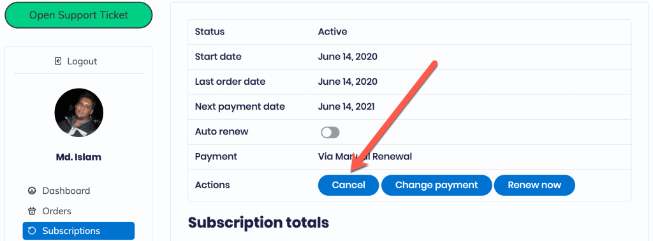
Task: Click the Active status value
Action: (x=332, y=32)
